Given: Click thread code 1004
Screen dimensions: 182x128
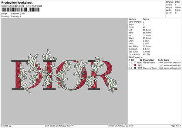Looking at the screenshot, I should click(160, 62).
